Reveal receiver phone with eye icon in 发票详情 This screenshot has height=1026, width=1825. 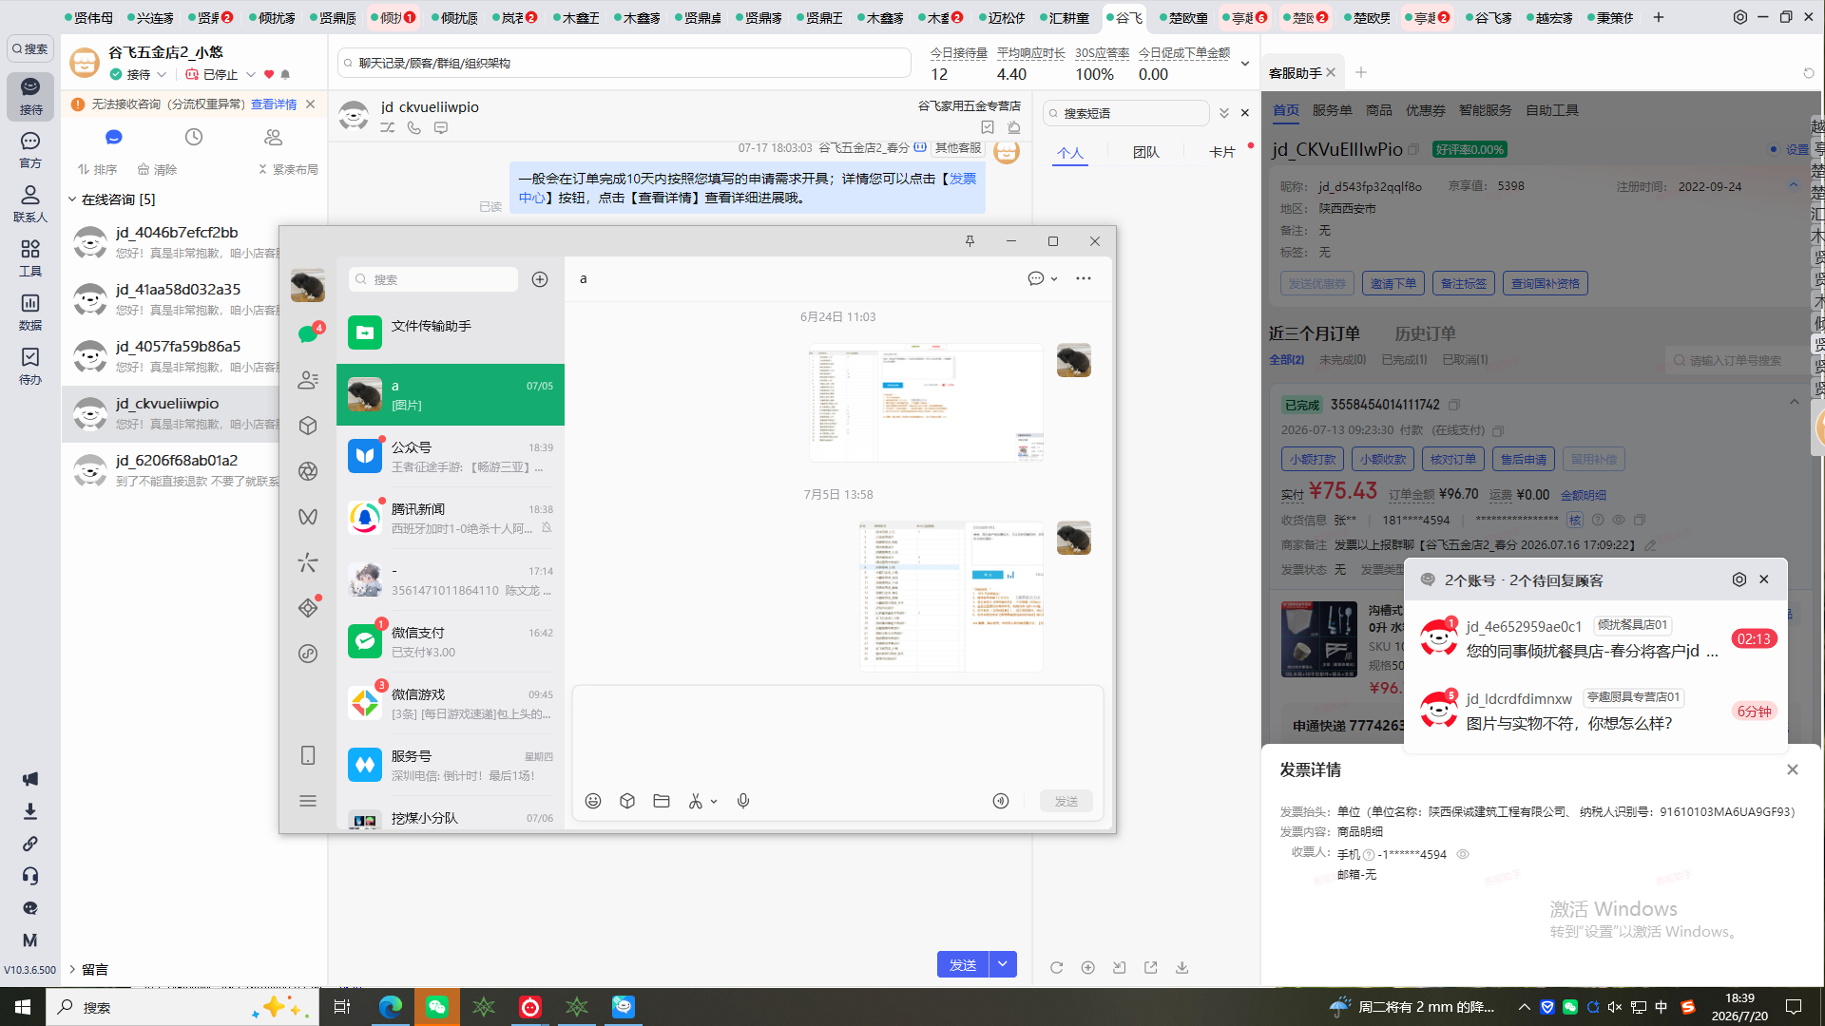[1463, 854]
